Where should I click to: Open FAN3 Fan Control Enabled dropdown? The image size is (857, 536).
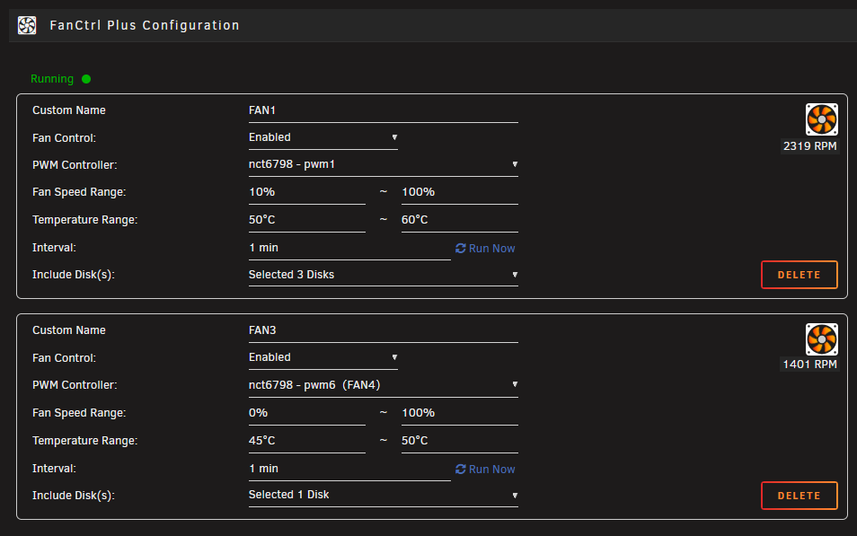click(323, 357)
